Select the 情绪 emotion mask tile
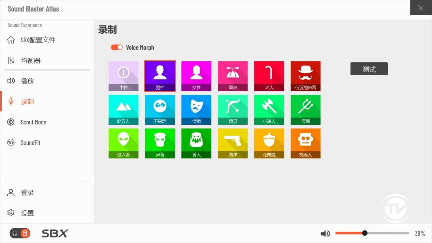The height and width of the screenshot is (243, 432). tap(196, 110)
